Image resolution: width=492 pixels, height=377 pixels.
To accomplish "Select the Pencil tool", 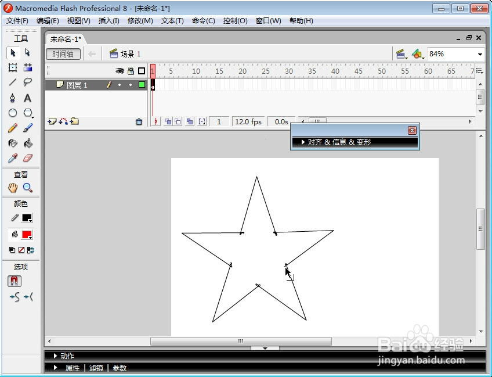I will point(13,128).
